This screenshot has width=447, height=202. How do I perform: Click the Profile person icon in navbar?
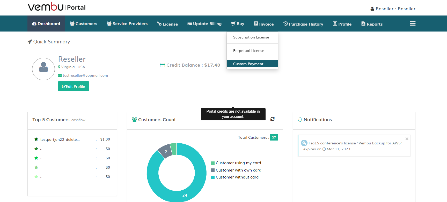335,24
